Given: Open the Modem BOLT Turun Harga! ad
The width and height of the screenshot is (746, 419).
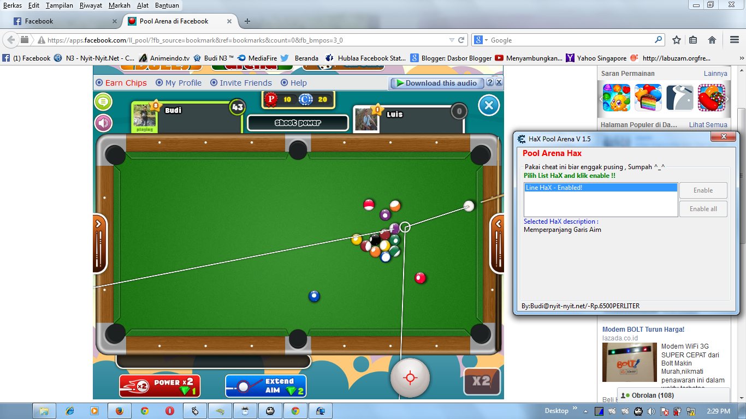Looking at the screenshot, I should (x=643, y=329).
